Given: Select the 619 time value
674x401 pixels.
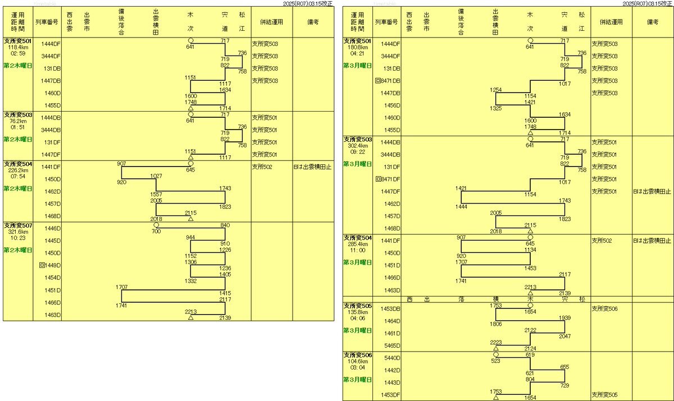Looking at the screenshot, I should click(x=530, y=354).
